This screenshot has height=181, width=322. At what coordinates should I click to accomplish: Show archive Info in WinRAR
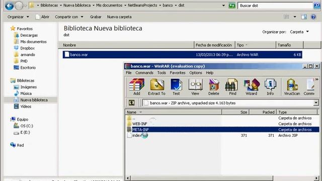(270, 87)
